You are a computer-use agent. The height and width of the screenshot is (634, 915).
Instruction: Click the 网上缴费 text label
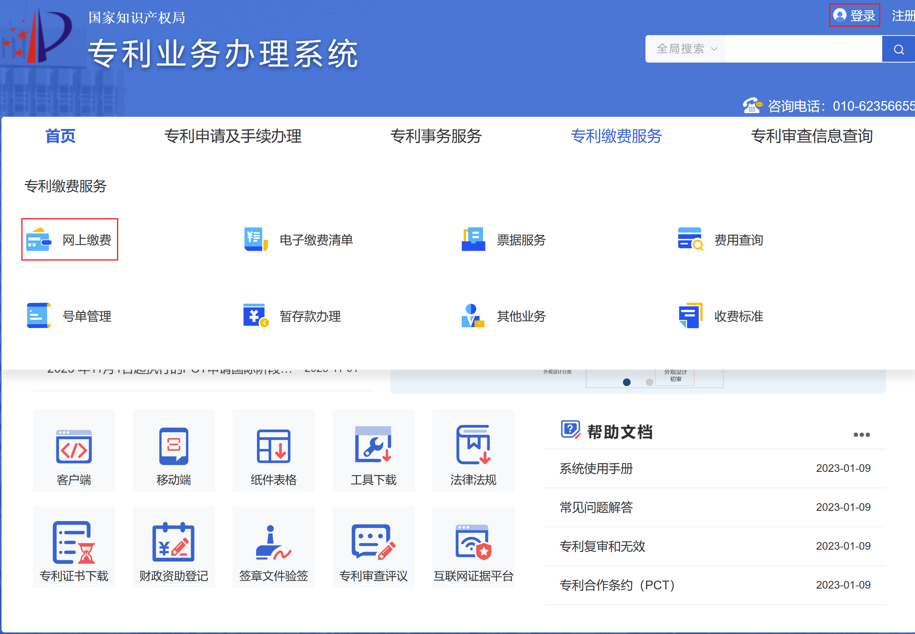87,240
